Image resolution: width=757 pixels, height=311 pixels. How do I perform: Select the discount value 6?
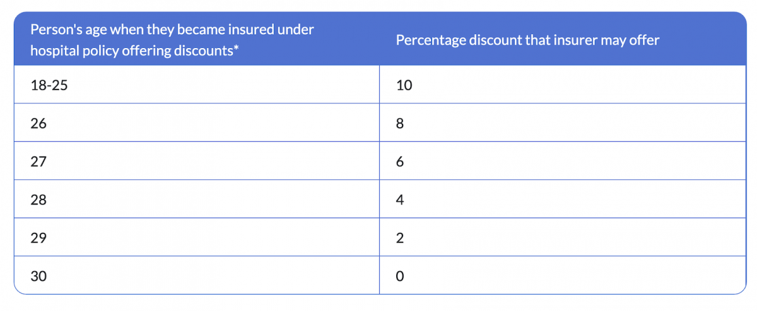coord(400,162)
